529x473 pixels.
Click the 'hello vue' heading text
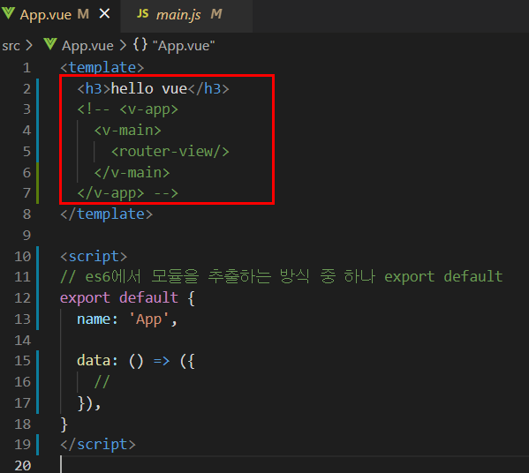148,88
